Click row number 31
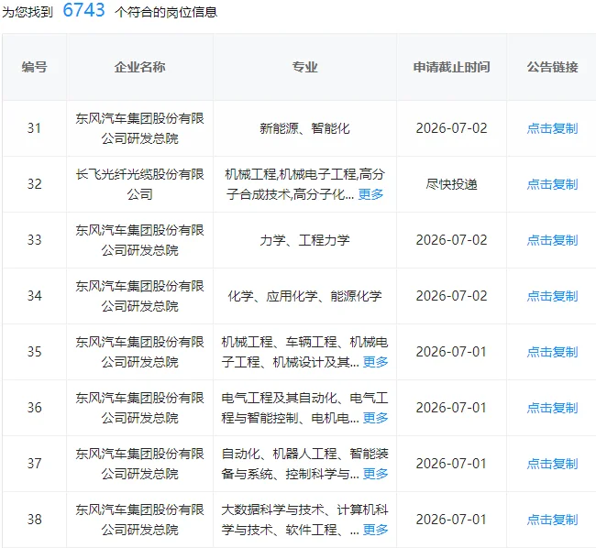 pos(34,128)
